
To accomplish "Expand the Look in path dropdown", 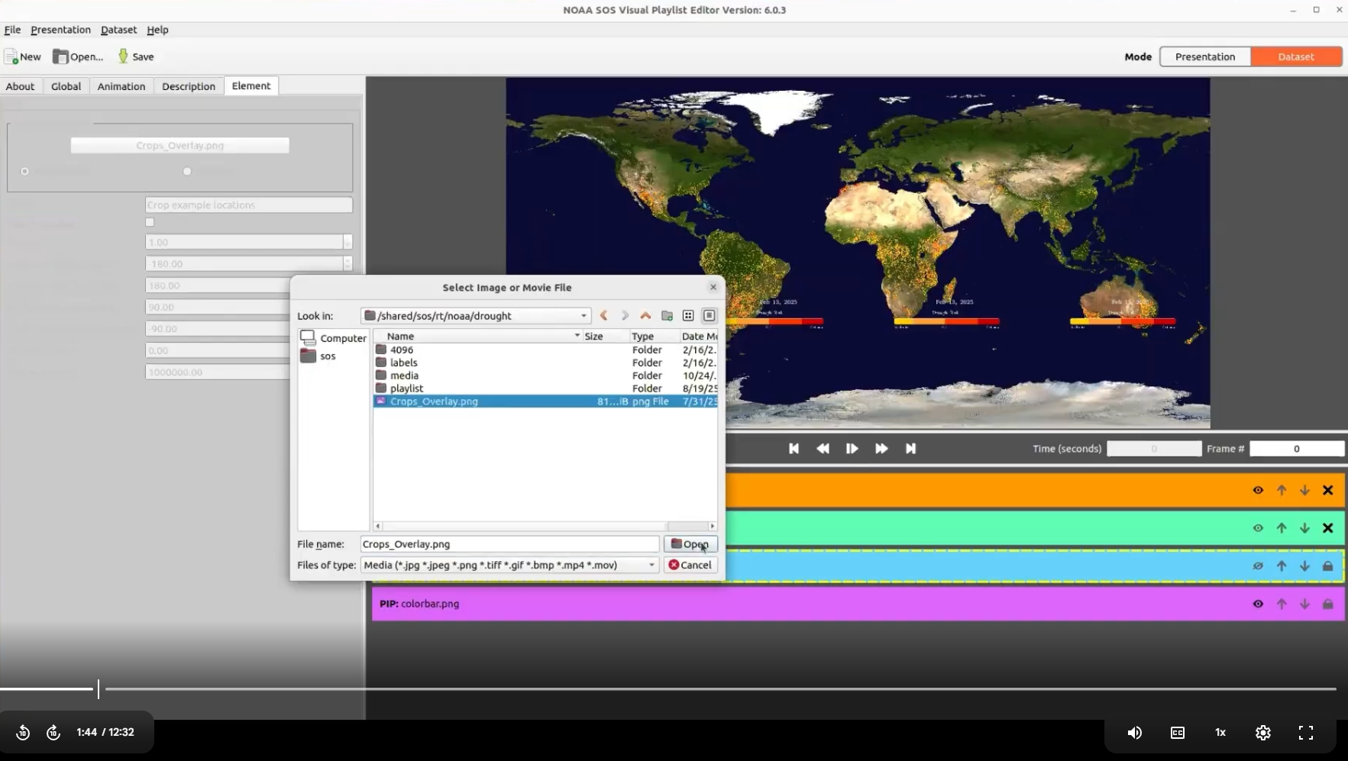I will [x=583, y=316].
